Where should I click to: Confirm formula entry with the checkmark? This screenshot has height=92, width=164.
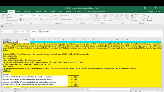[x=23, y=31]
